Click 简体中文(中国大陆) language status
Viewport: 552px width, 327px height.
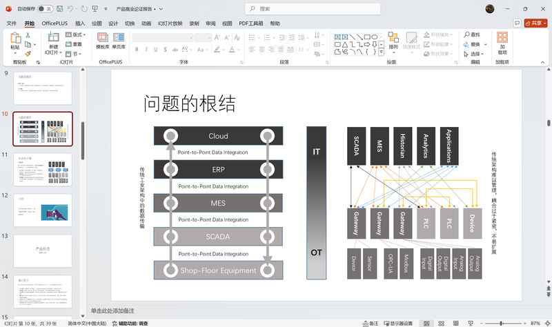(87, 323)
